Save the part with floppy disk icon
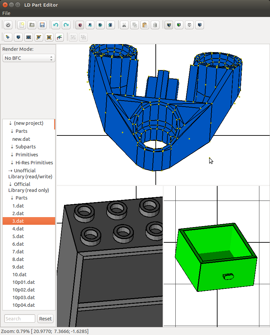Screen dimensions: 270x335 pyautogui.click(x=42, y=25)
